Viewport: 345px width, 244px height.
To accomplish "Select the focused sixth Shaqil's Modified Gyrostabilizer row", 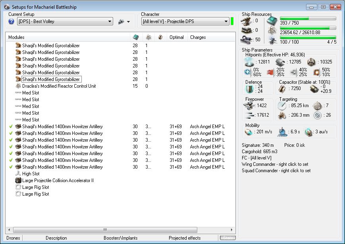I will click(51, 79).
